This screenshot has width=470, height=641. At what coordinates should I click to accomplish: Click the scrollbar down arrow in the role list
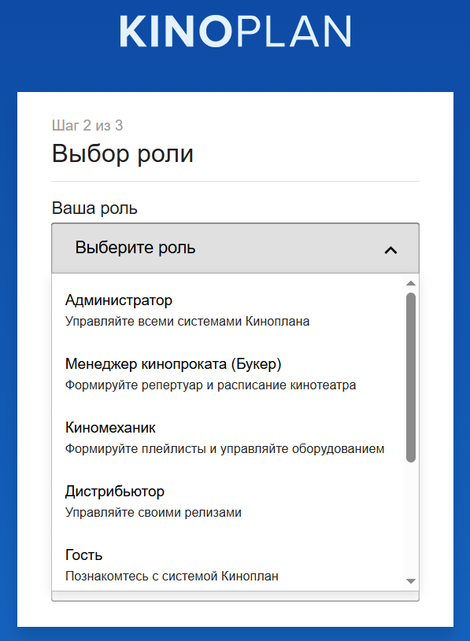coord(411,581)
